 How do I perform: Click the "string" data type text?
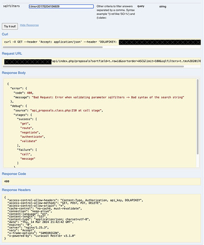pyautogui.click(x=163, y=6)
